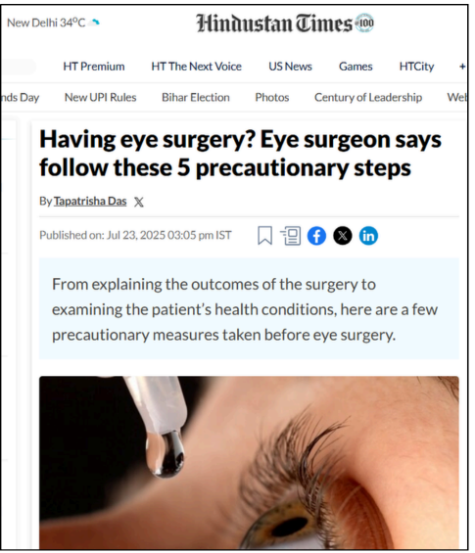Share the article on LinkedIn
The height and width of the screenshot is (553, 475).
(368, 236)
